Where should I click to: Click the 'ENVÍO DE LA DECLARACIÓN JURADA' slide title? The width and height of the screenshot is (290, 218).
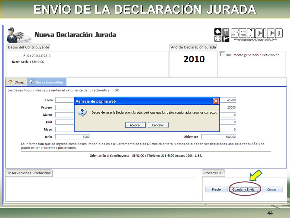pyautogui.click(x=145, y=9)
